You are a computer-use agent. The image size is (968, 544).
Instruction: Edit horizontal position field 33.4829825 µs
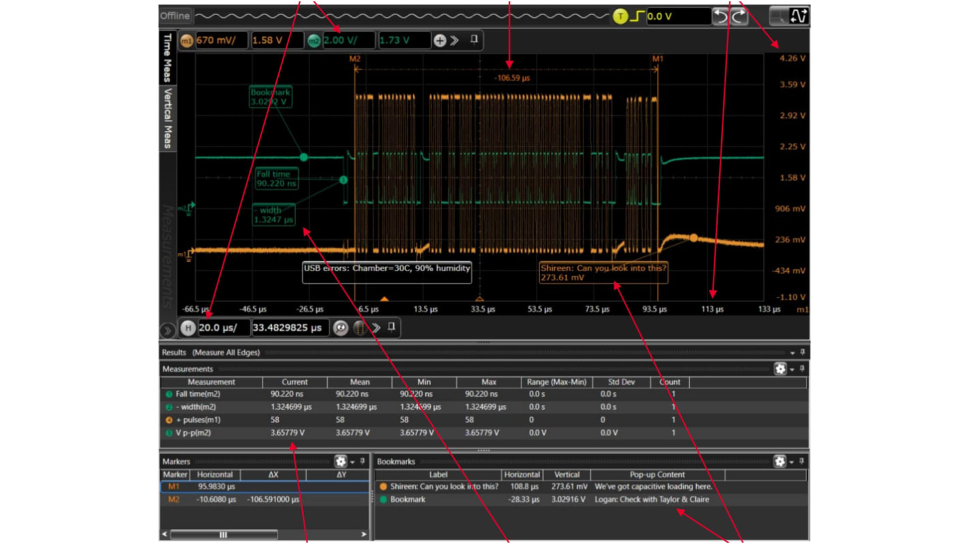tap(290, 328)
